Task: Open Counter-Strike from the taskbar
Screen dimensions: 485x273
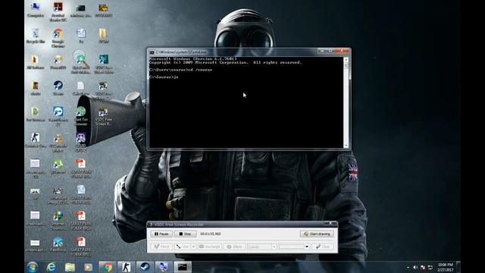Action: (126, 267)
